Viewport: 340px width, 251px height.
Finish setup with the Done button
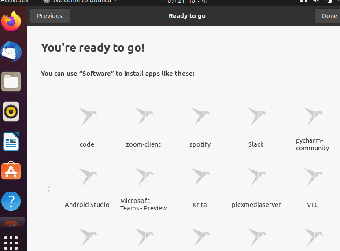coord(328,16)
